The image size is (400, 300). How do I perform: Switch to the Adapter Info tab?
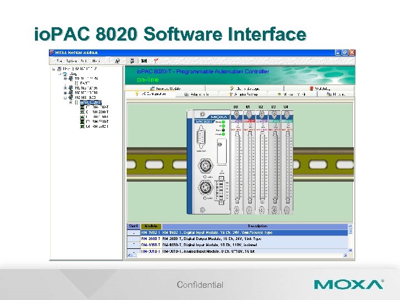(x=197, y=94)
